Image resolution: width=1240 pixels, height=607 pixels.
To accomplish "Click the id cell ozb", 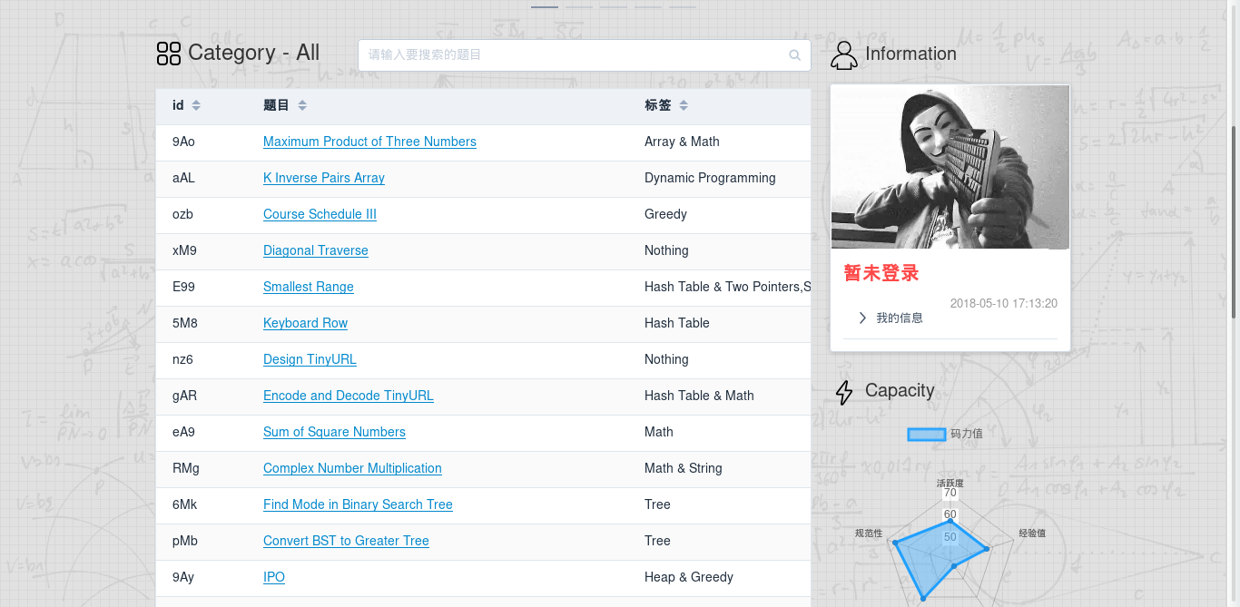I will (x=182, y=214).
